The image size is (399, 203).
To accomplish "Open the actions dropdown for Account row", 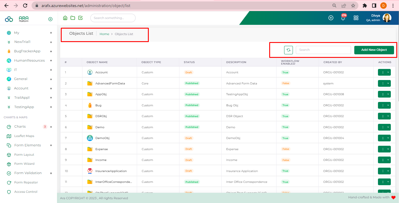I will point(384,72).
